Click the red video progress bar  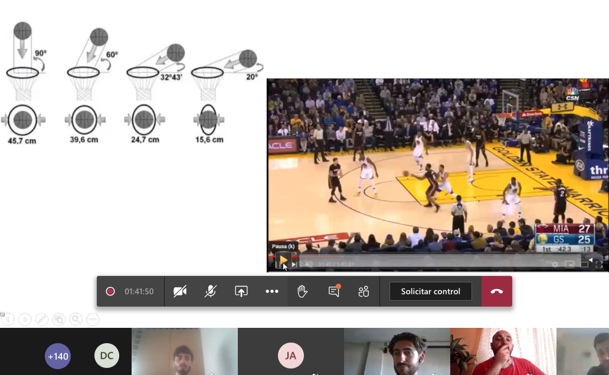tap(283, 256)
